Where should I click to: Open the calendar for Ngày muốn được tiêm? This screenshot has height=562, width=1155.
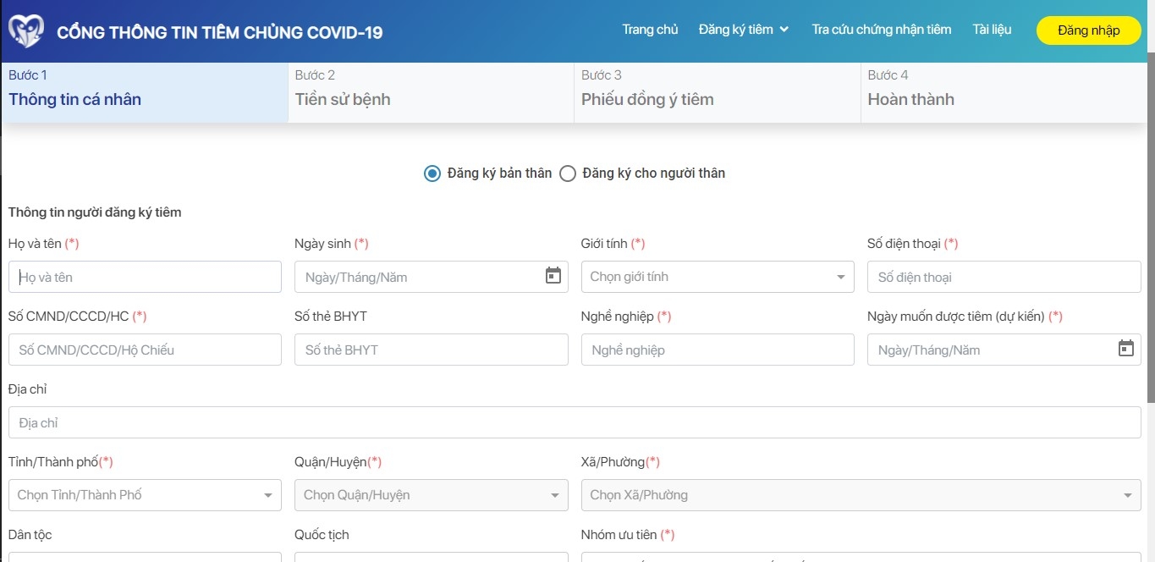tap(1126, 348)
